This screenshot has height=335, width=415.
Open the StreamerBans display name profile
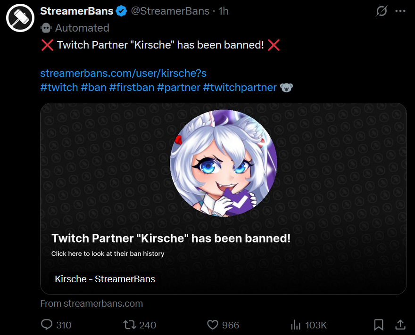tap(76, 11)
